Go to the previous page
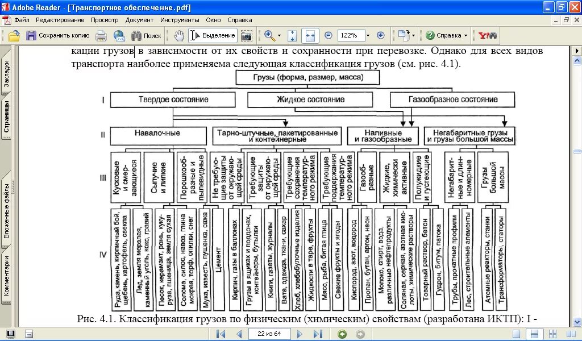Image resolution: width=582 pixels, height=341 pixels. click(239, 334)
